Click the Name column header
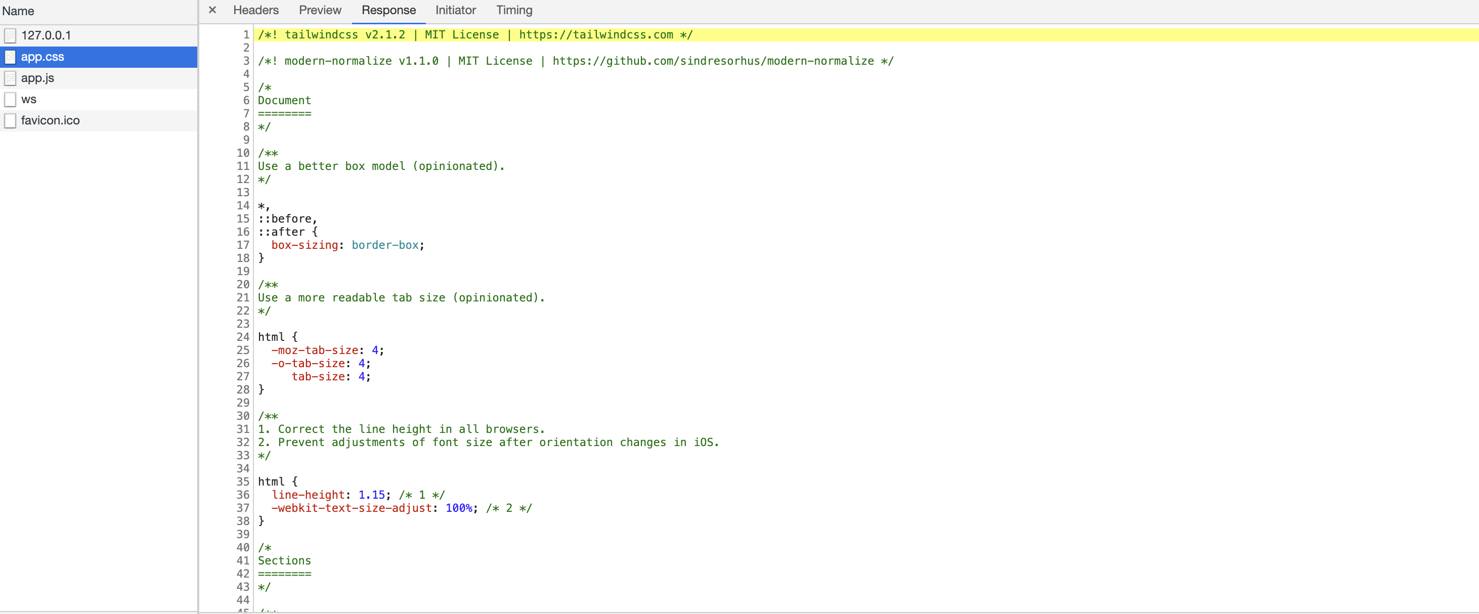 tap(18, 11)
